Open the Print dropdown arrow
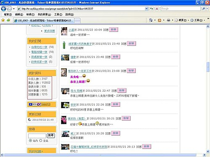The height and width of the screenshot is (157, 210). (x=173, y=20)
